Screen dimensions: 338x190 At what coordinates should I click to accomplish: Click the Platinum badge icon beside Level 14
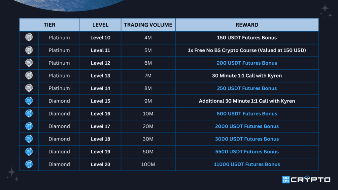[x=29, y=88]
